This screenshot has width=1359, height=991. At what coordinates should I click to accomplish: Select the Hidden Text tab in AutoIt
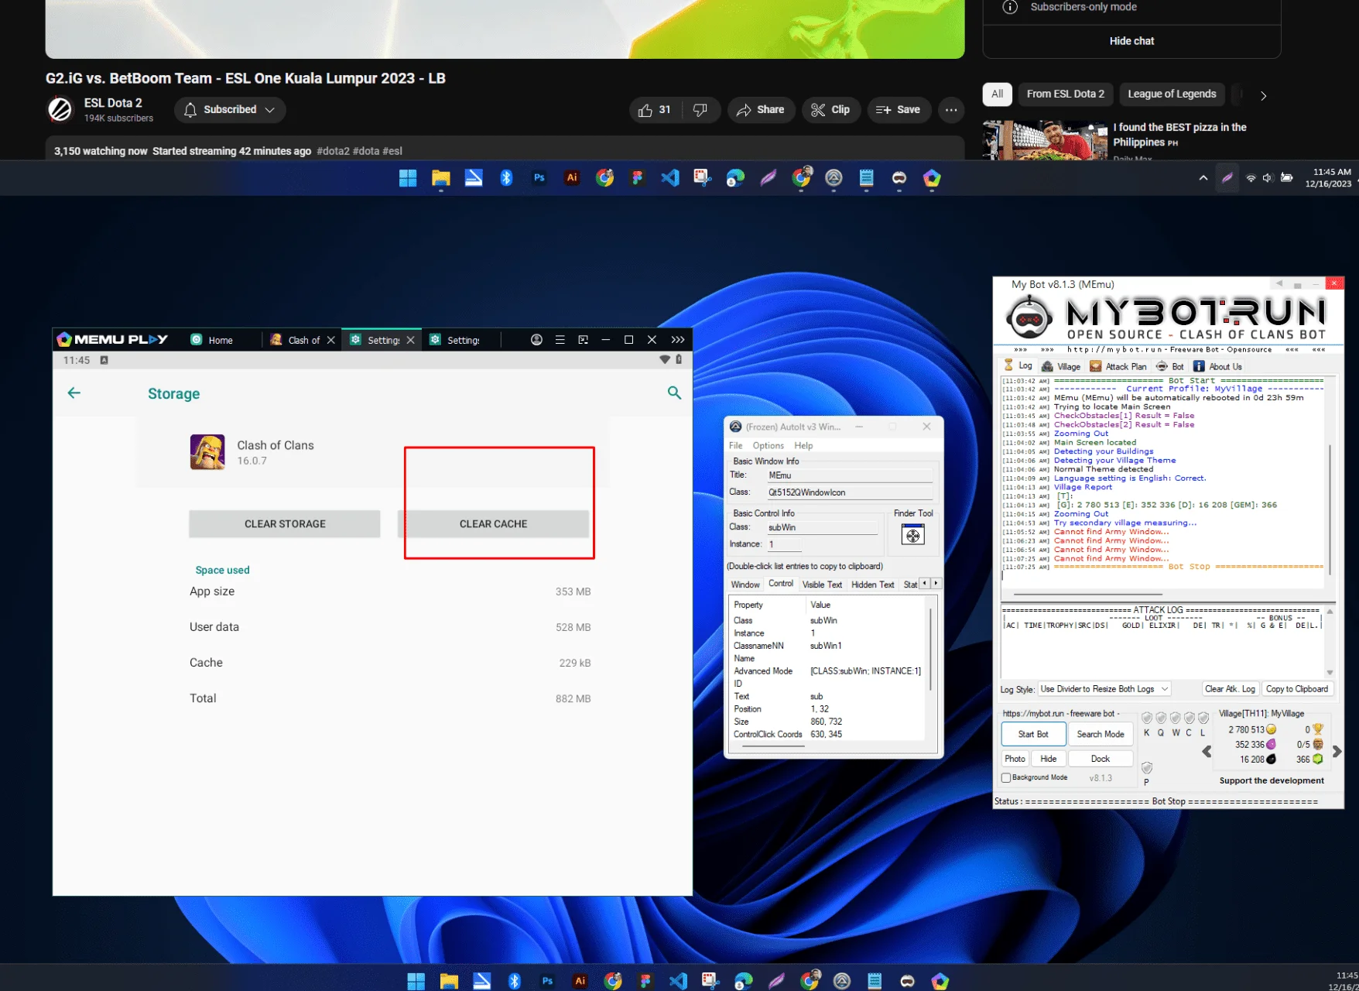pyautogui.click(x=872, y=585)
